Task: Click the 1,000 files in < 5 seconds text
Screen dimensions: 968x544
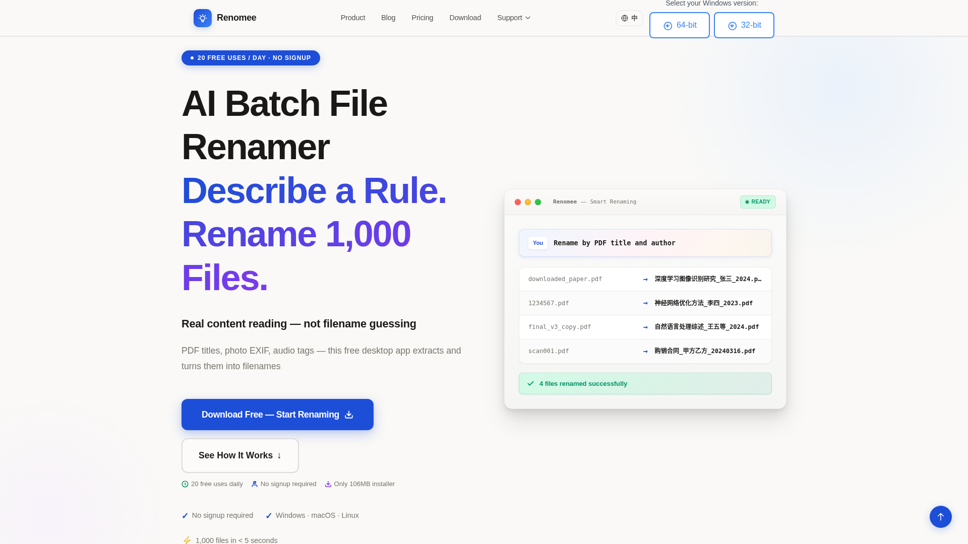Action: tap(236, 540)
